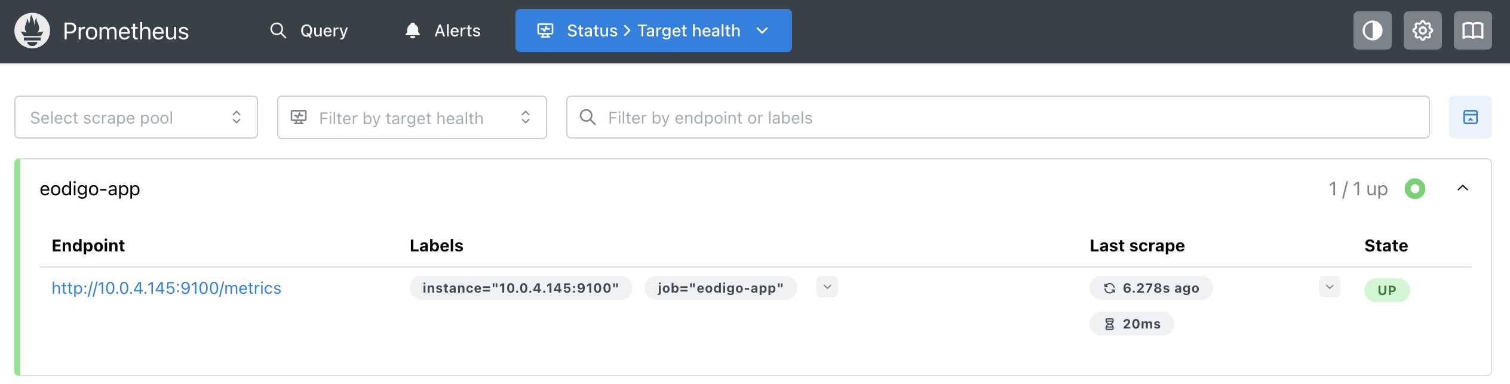
Task: Open the Select scrape pool dropdown
Action: click(136, 117)
